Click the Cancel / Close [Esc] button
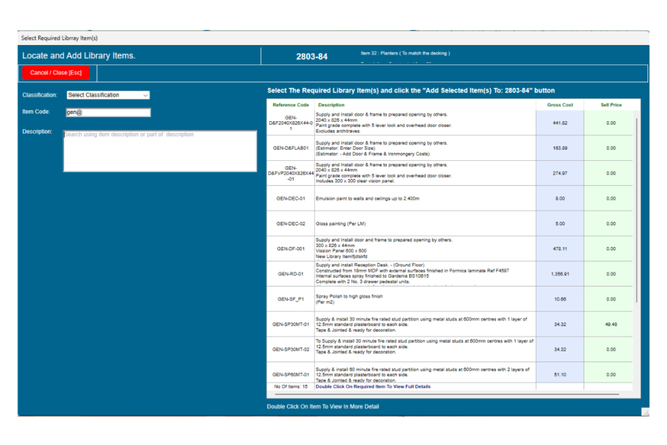Screen dimensions: 667x445 pyautogui.click(x=55, y=73)
